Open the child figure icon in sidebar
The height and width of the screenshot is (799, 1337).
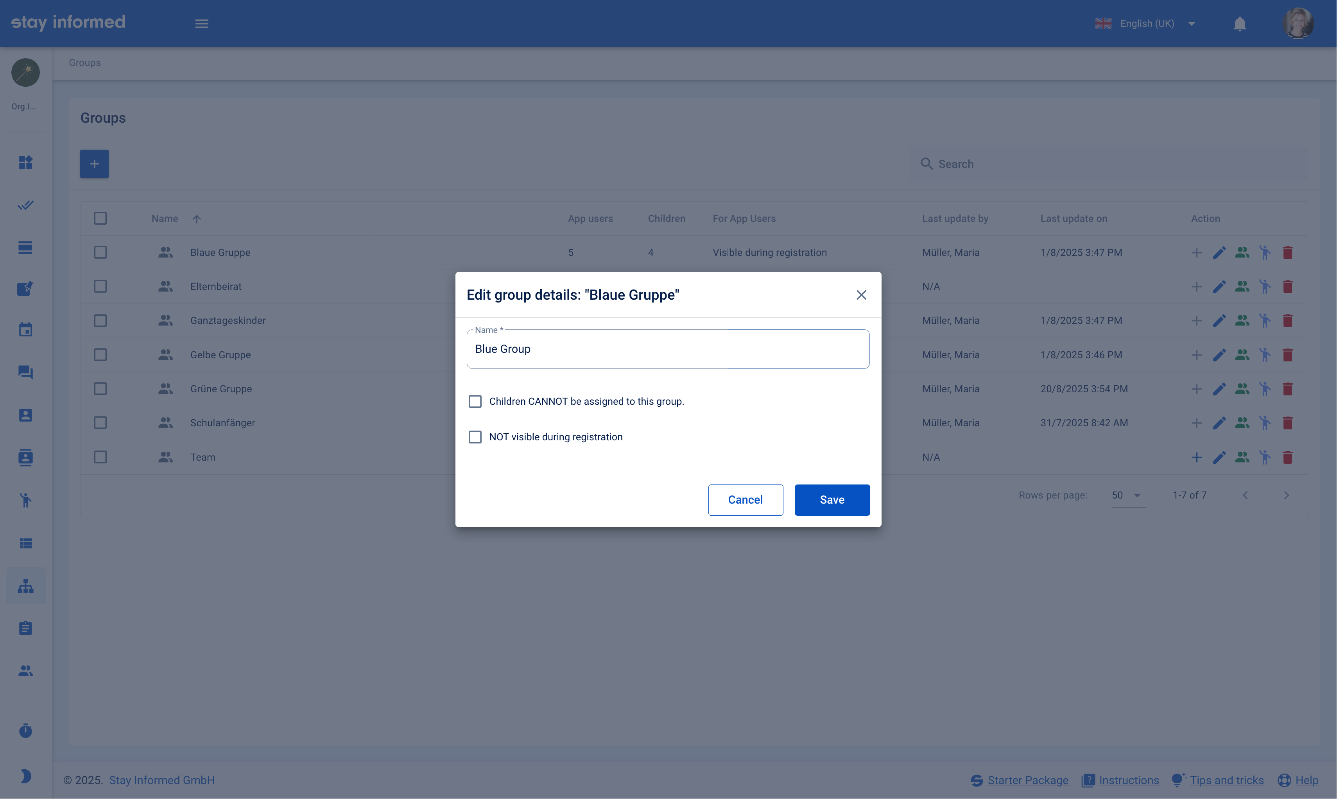(x=25, y=500)
